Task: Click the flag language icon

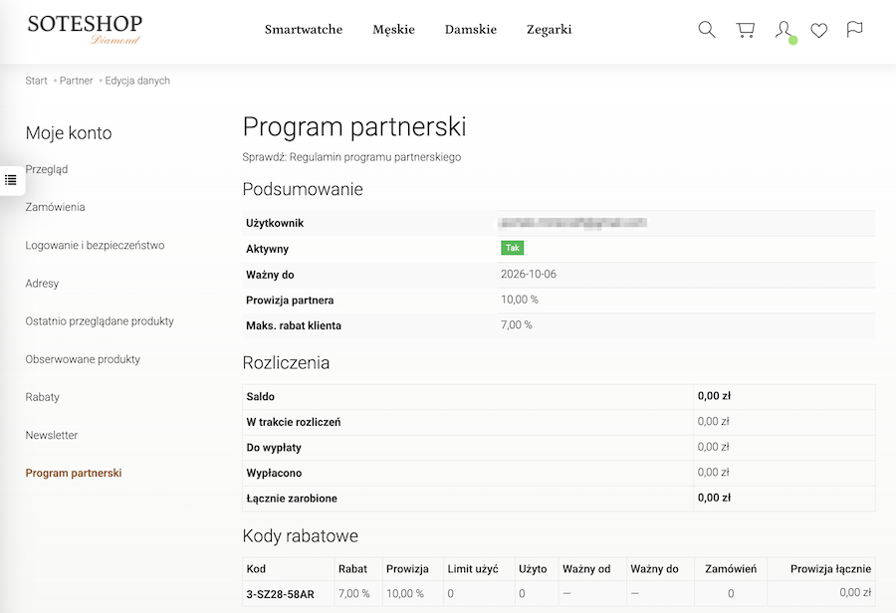Action: [x=854, y=29]
